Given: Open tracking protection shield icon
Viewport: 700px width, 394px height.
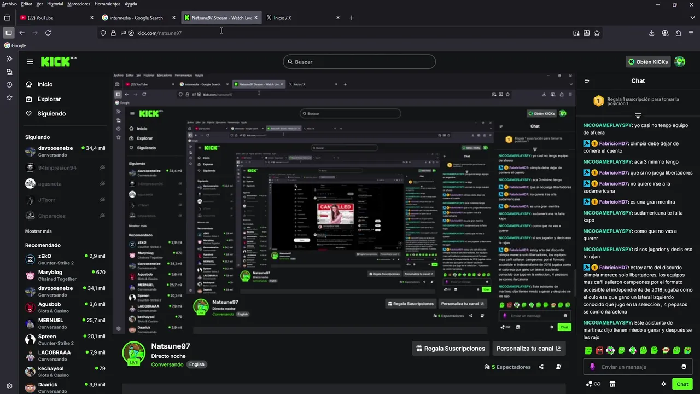Looking at the screenshot, I should click(x=103, y=33).
